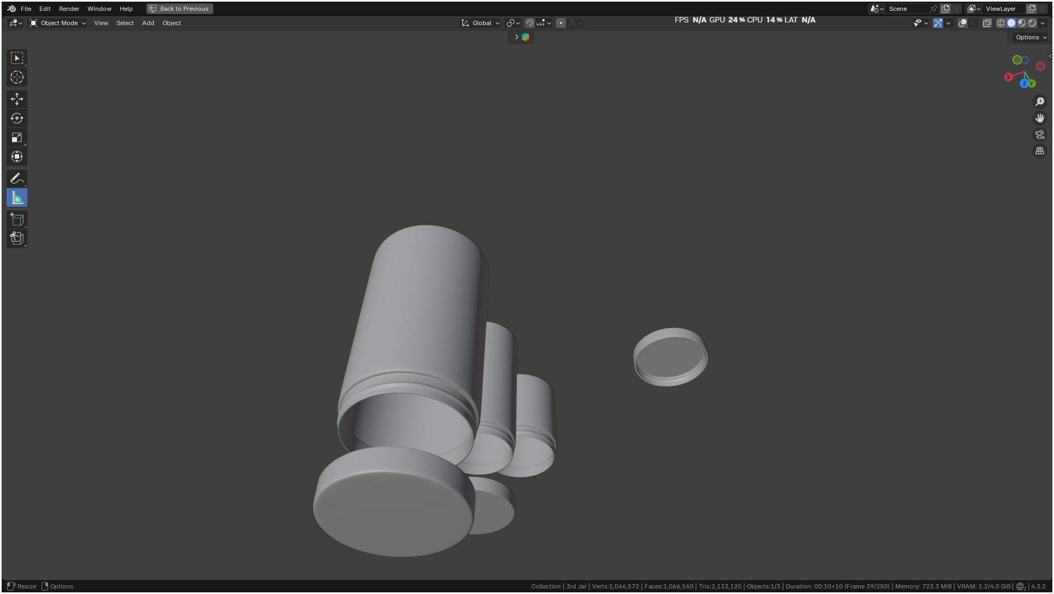Image resolution: width=1054 pixels, height=594 pixels.
Task: Open the status bar globe icon
Action: click(x=1021, y=586)
